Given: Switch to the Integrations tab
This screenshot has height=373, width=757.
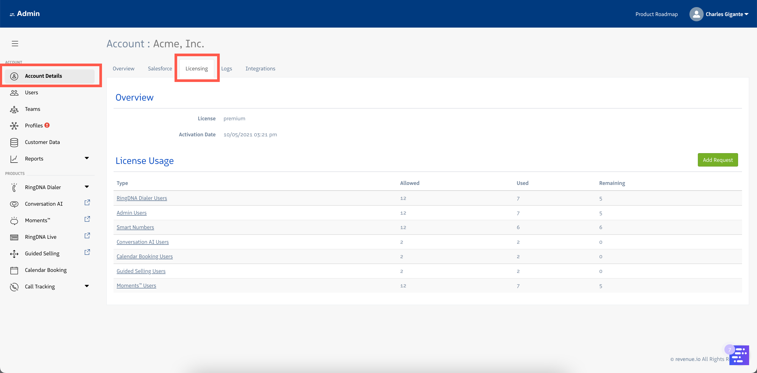Looking at the screenshot, I should pos(260,69).
